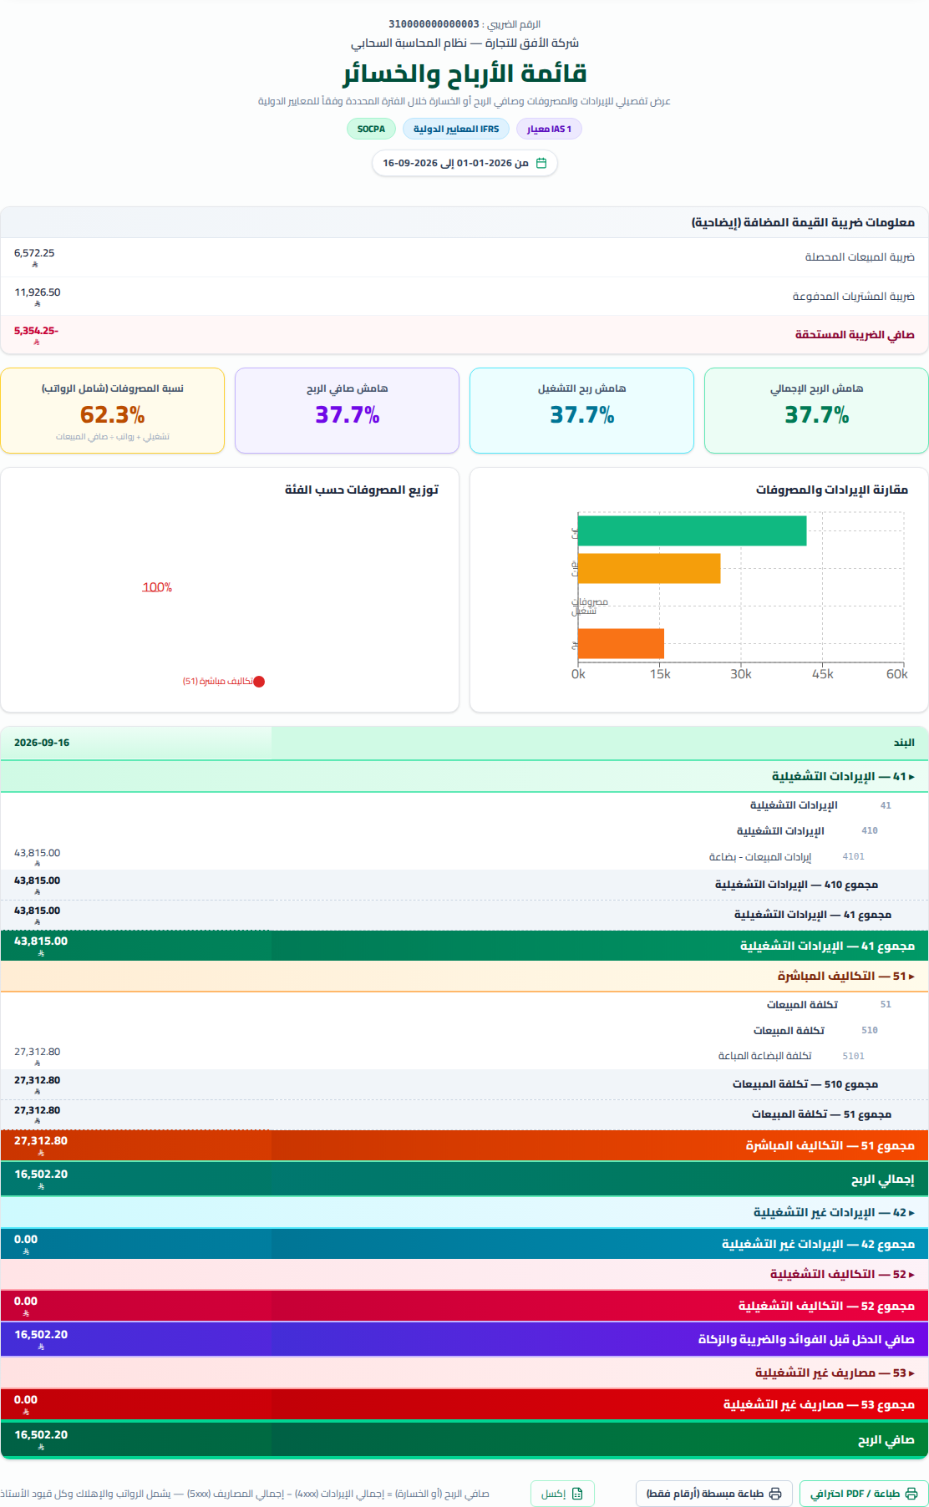The image size is (929, 1507).
Task: Open the date range 01-01-2026 to 16-09-2026
Action: [x=464, y=163]
